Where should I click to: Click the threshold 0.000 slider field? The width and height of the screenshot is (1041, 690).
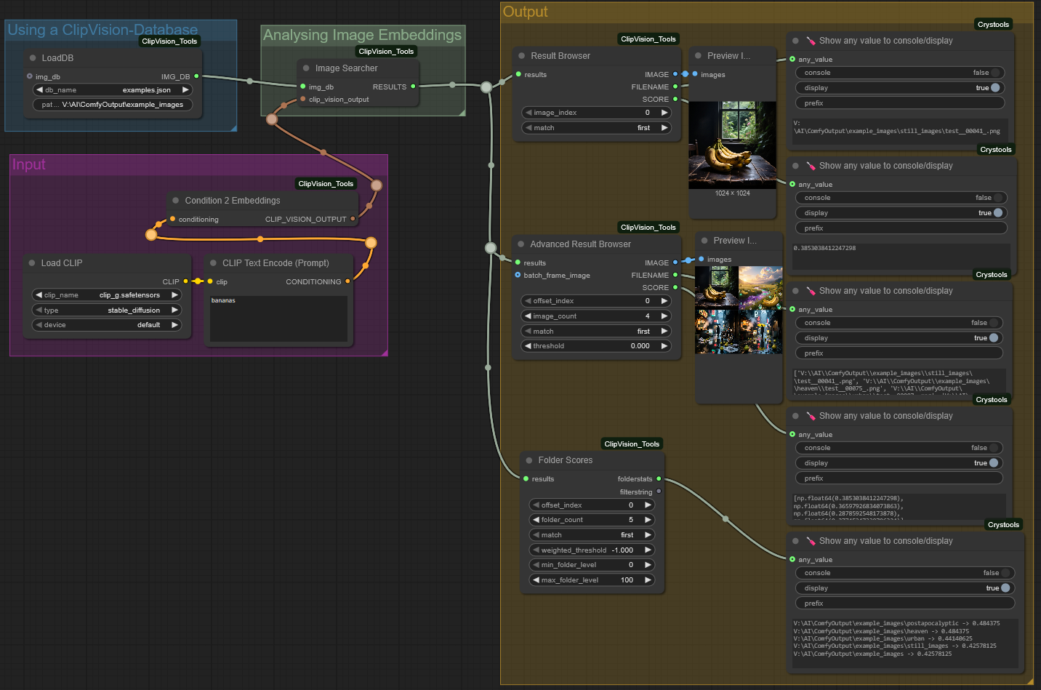pos(595,346)
